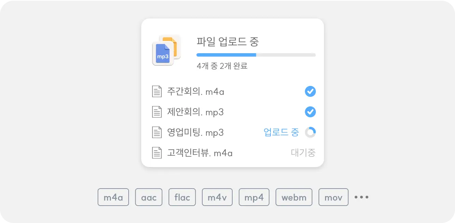Click document icon beside 주간회의. m4a
This screenshot has height=223, width=455.
click(157, 92)
